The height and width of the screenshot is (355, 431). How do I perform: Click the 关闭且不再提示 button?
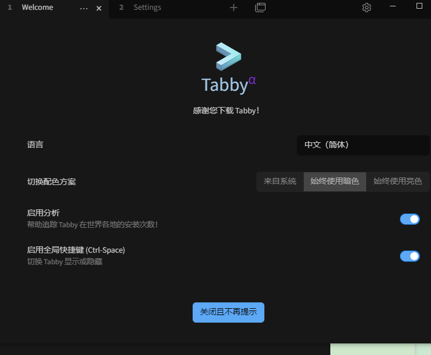tap(229, 312)
